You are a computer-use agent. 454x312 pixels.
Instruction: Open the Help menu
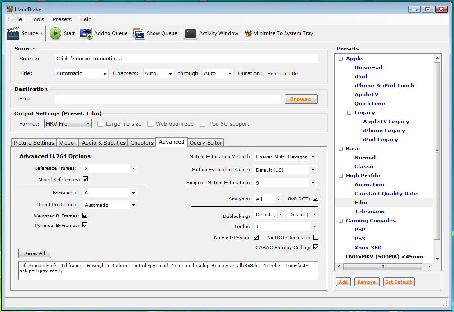(x=86, y=19)
